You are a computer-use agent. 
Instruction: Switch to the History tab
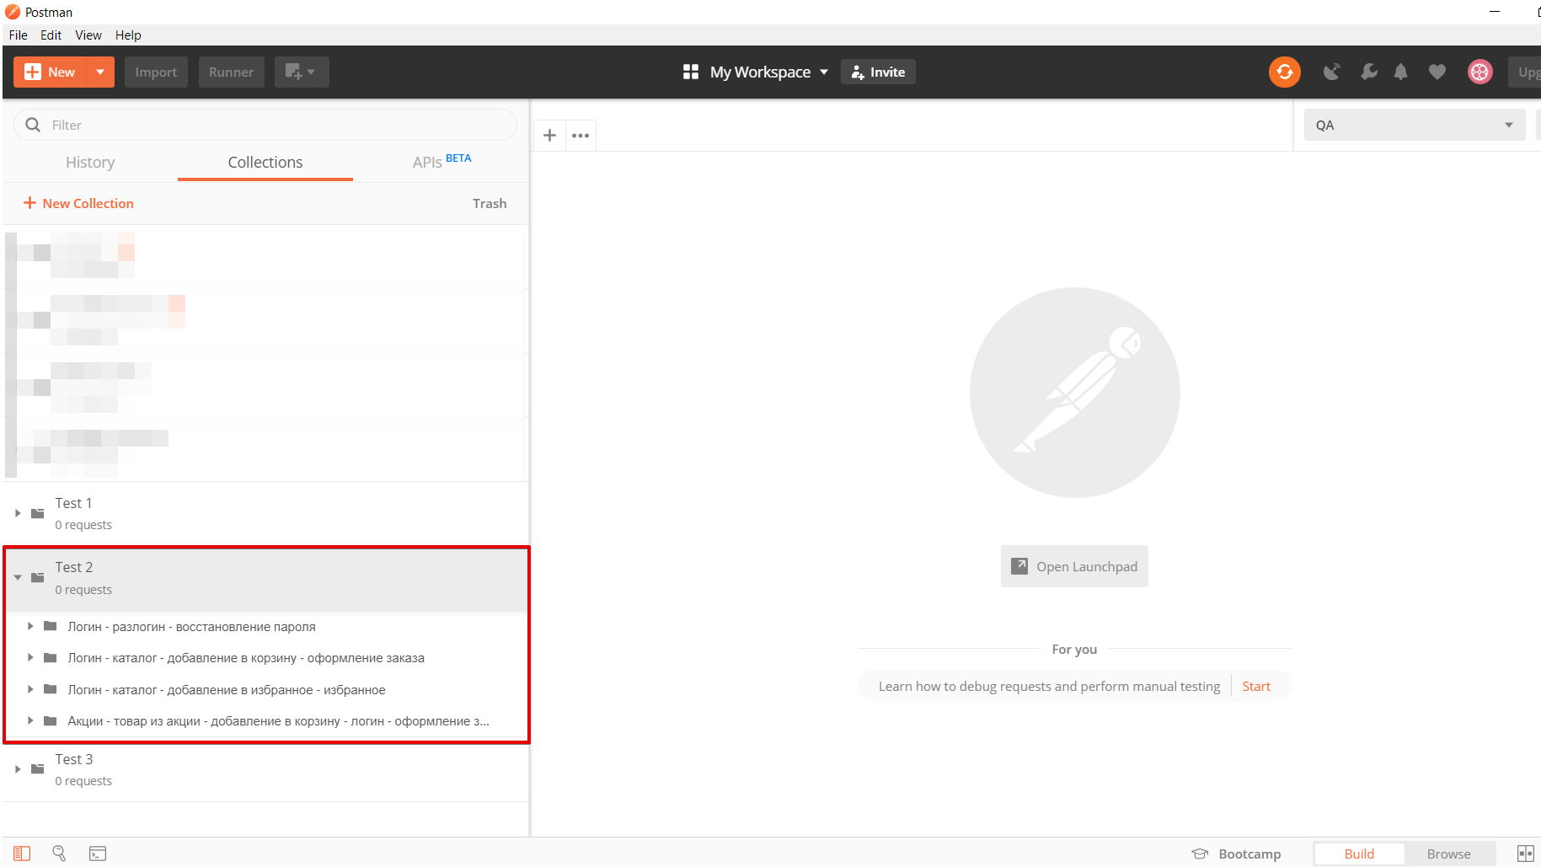90,163
